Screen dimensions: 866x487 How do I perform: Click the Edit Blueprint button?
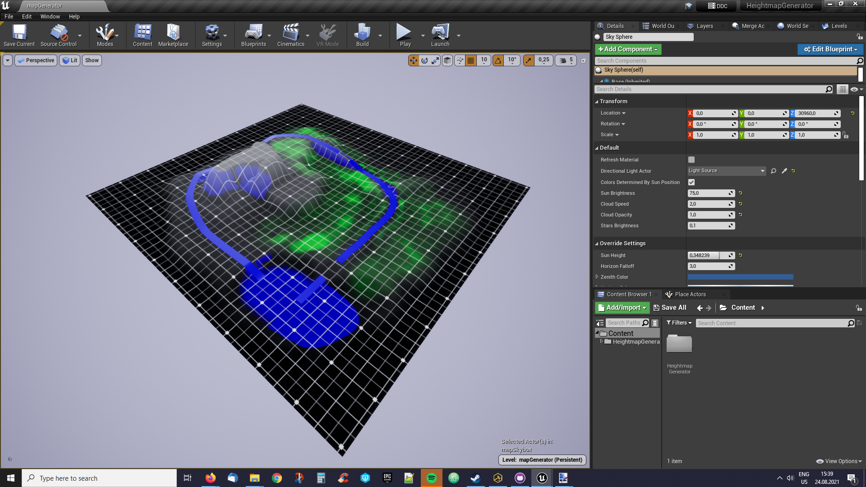830,49
